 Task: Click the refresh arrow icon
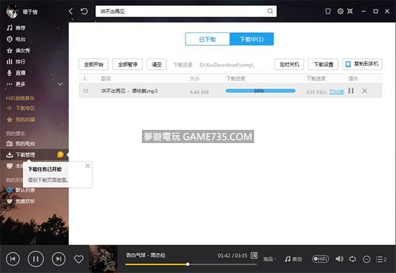coord(84,11)
